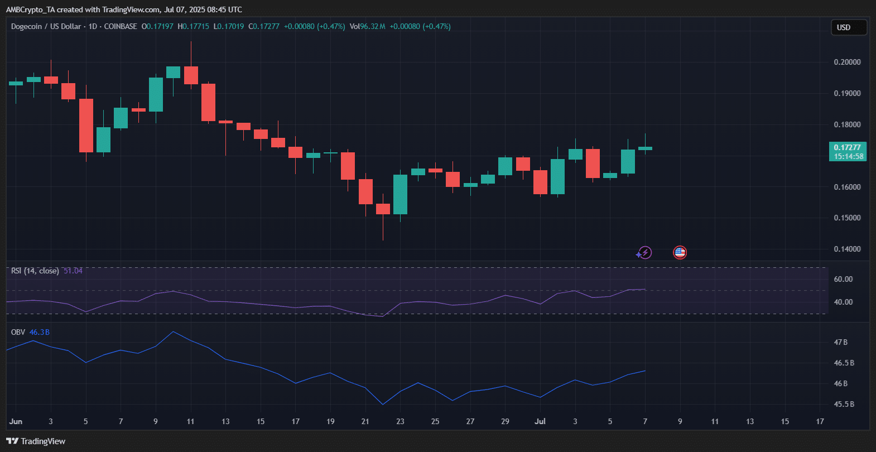Viewport: 876px width, 452px height.
Task: Click the Jul month marker on time axis
Action: click(x=540, y=421)
